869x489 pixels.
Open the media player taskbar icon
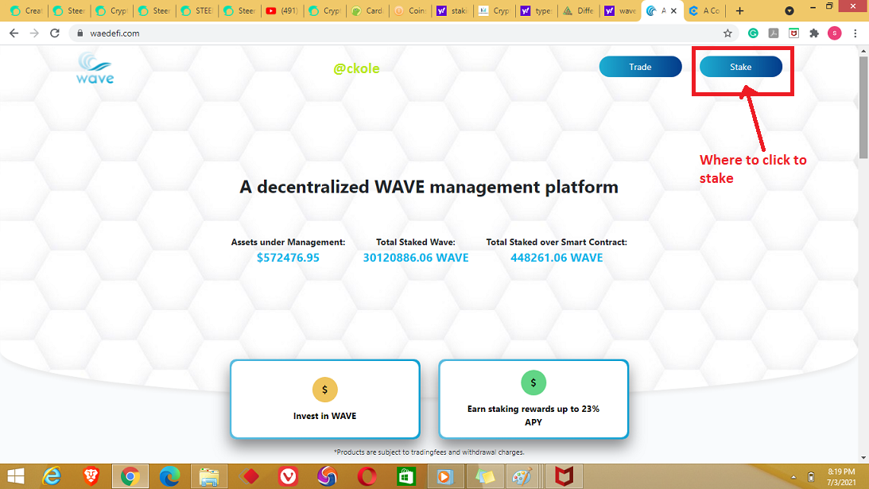(x=444, y=476)
